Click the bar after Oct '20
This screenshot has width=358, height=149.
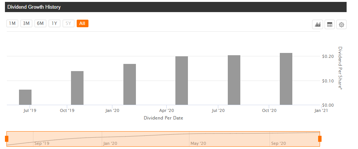286,79
